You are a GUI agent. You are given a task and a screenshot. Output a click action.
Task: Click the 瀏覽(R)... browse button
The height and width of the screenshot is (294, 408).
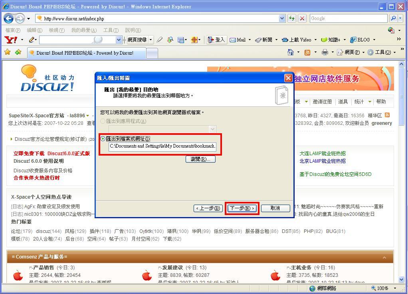tap(200, 159)
